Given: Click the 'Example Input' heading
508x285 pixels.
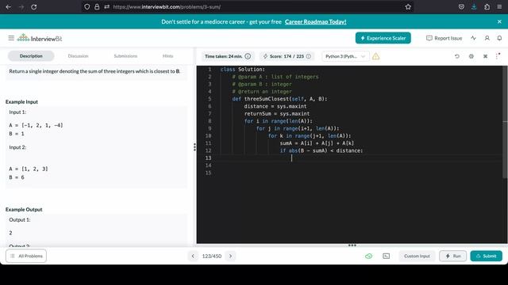Looking at the screenshot, I should [x=21, y=102].
